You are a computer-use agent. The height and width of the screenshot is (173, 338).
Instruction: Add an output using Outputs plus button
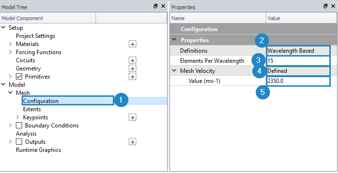[133, 142]
